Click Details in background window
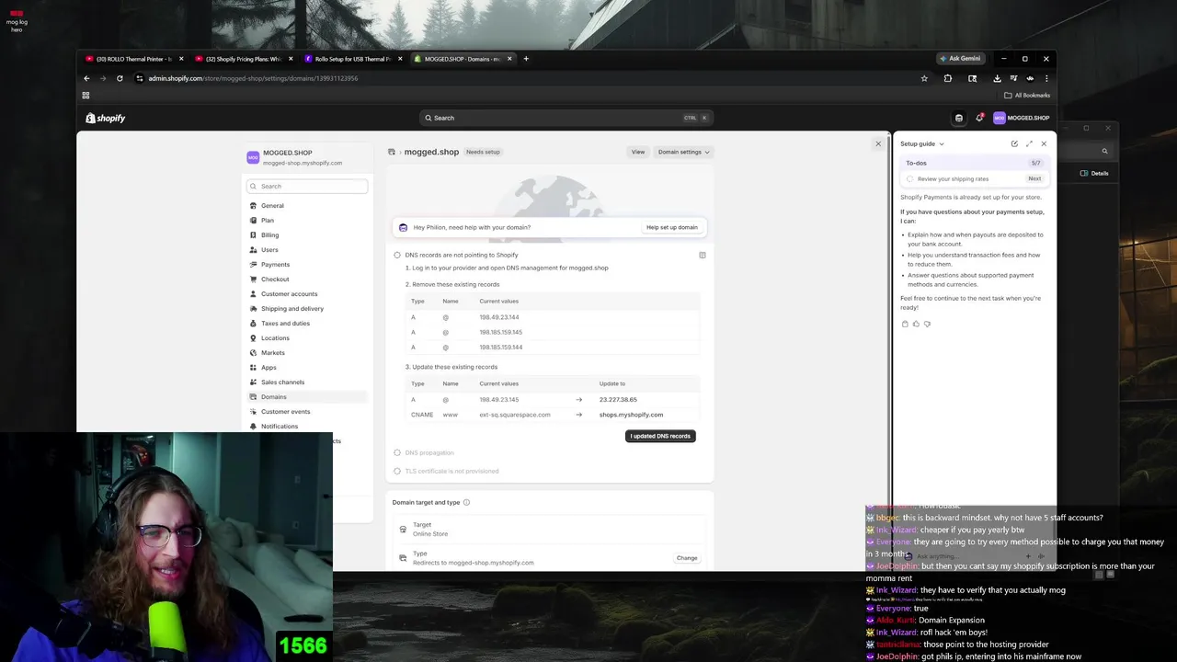Image resolution: width=1177 pixels, height=662 pixels. pyautogui.click(x=1094, y=173)
